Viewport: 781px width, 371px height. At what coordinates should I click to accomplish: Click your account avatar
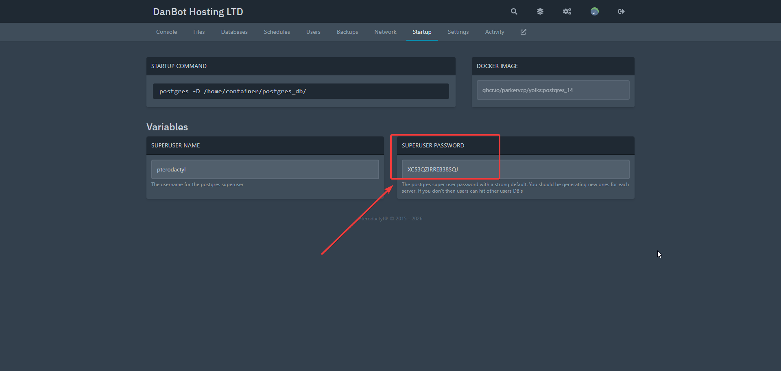594,11
